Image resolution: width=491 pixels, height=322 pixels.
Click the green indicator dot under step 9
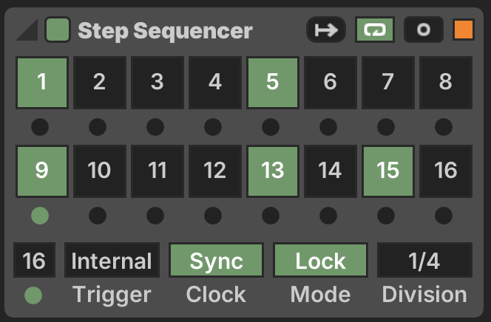tap(40, 216)
